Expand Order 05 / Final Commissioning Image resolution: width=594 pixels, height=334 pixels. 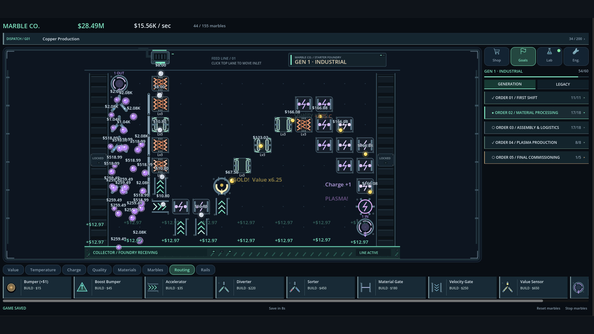click(536, 157)
